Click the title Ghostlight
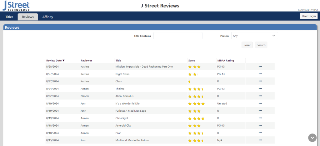The height and width of the screenshot is (146, 320). [122, 118]
